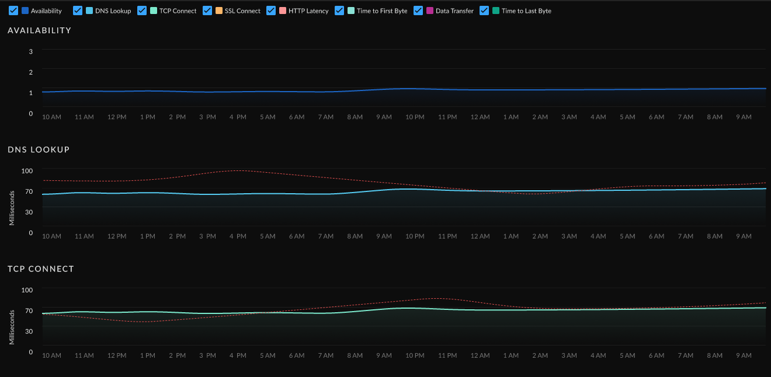This screenshot has height=377, width=771.
Task: Click the 3 value on Availability axis
Action: click(x=31, y=51)
